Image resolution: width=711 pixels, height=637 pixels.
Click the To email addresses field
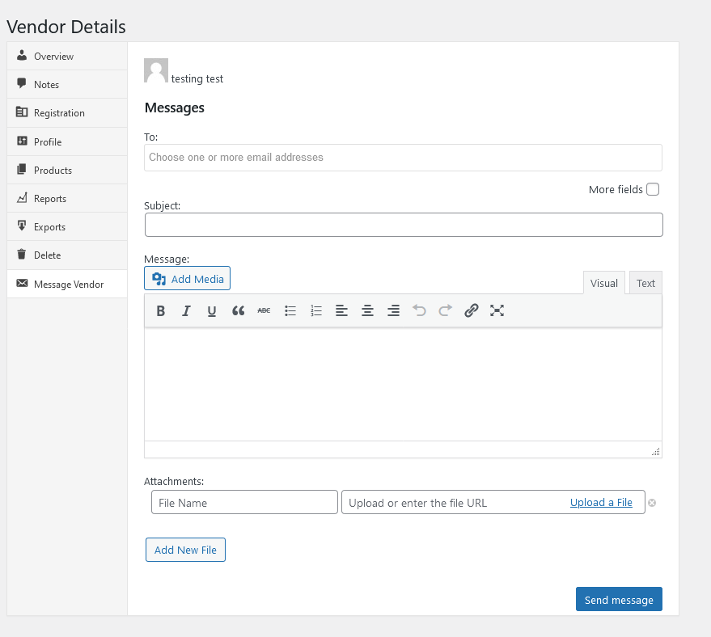[403, 158]
